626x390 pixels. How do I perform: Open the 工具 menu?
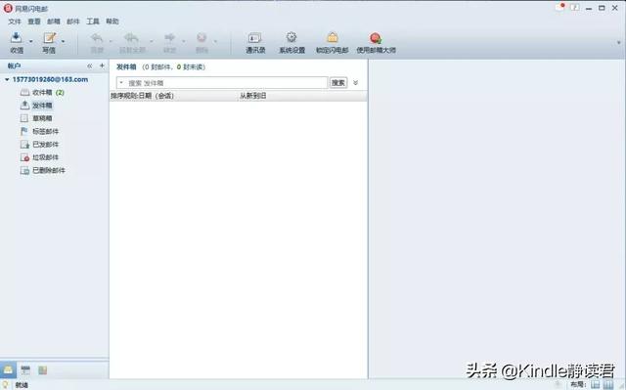pyautogui.click(x=93, y=22)
